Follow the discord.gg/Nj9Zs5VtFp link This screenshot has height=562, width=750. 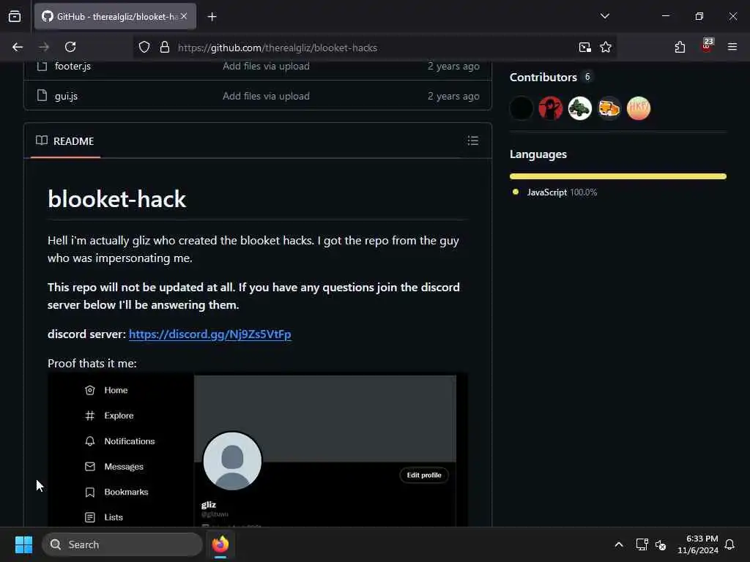click(x=210, y=334)
